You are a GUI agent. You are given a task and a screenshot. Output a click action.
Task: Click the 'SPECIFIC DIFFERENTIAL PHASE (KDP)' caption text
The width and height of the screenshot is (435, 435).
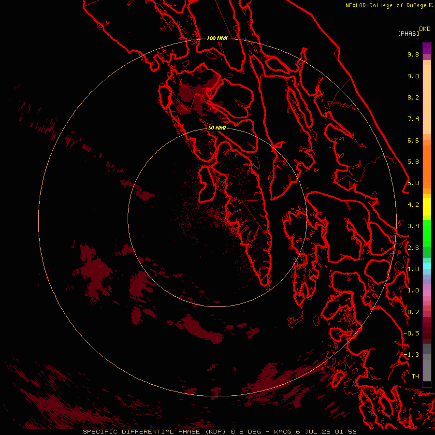point(153,432)
